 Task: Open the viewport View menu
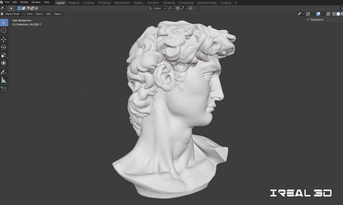[29, 14]
